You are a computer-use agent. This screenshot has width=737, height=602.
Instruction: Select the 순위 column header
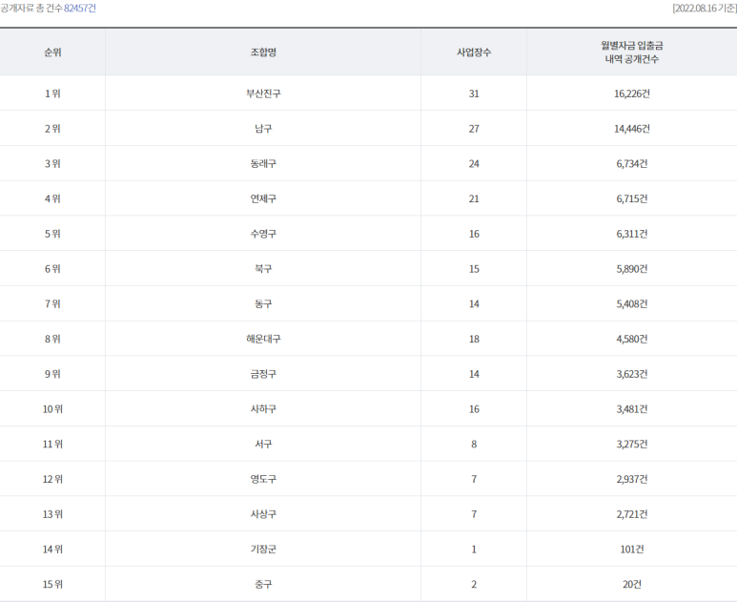(x=52, y=52)
